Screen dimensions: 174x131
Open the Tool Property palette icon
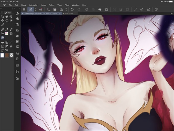(x=17, y=19)
